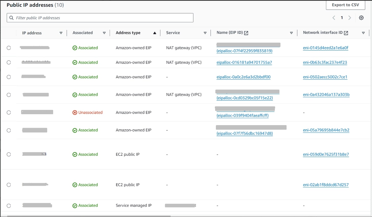Select the radio button for the Service managed IP row
The width and height of the screenshot is (372, 217).
click(x=9, y=205)
